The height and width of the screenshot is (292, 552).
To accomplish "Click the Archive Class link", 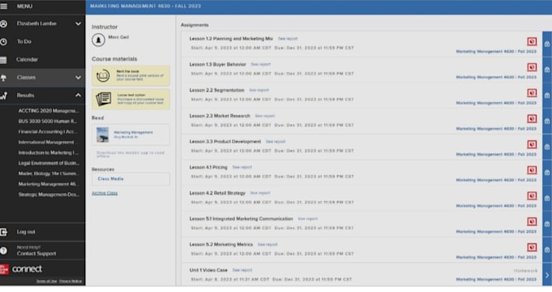I will click(x=105, y=193).
